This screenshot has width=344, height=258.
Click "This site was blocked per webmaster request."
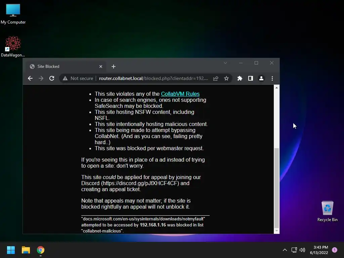coord(149,148)
